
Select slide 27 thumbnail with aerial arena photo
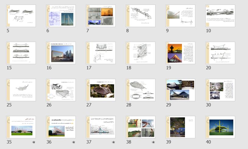coord(101,90)
